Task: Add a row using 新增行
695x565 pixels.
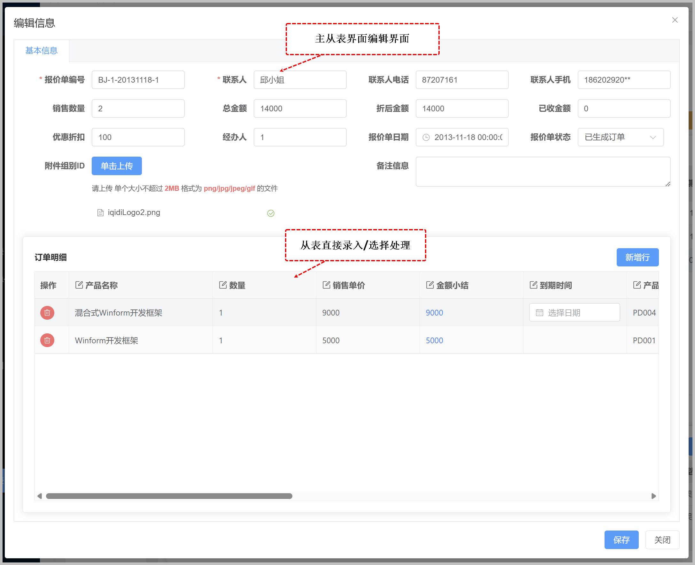Action: pos(637,257)
